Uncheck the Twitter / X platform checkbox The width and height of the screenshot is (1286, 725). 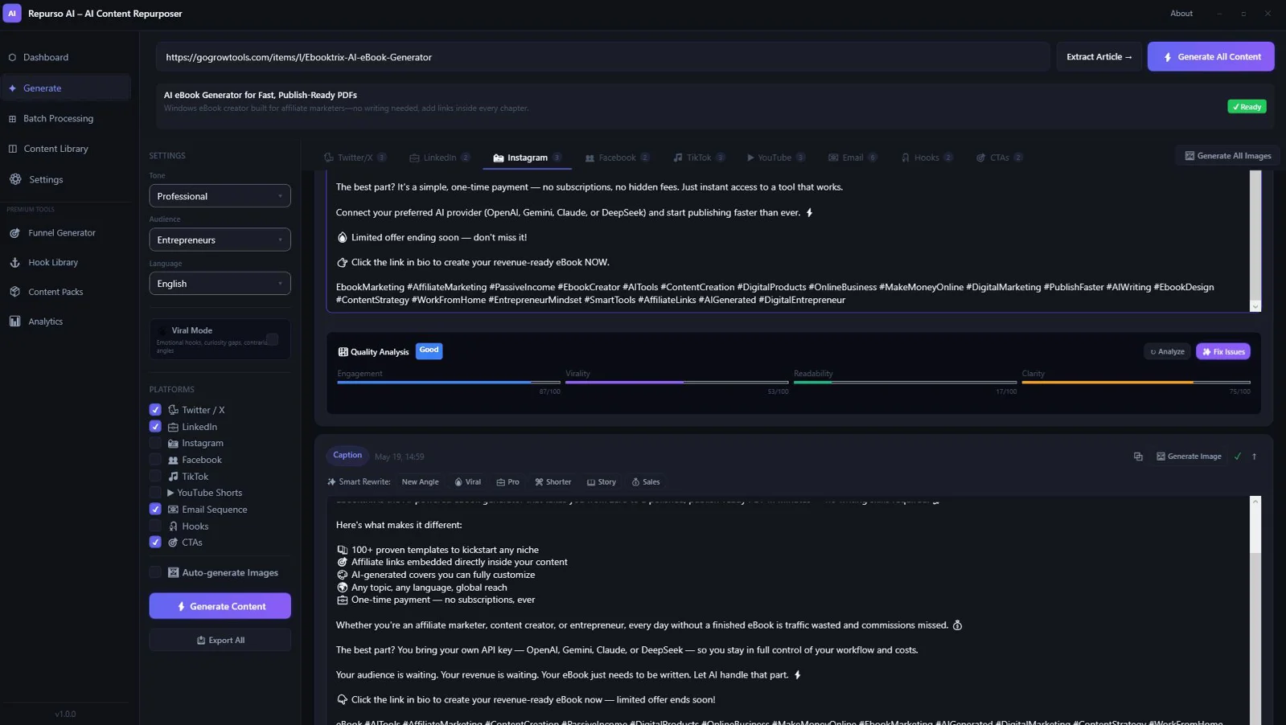[155, 410]
